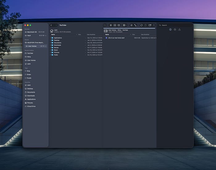Select the Music folder row

[x=76, y=50]
